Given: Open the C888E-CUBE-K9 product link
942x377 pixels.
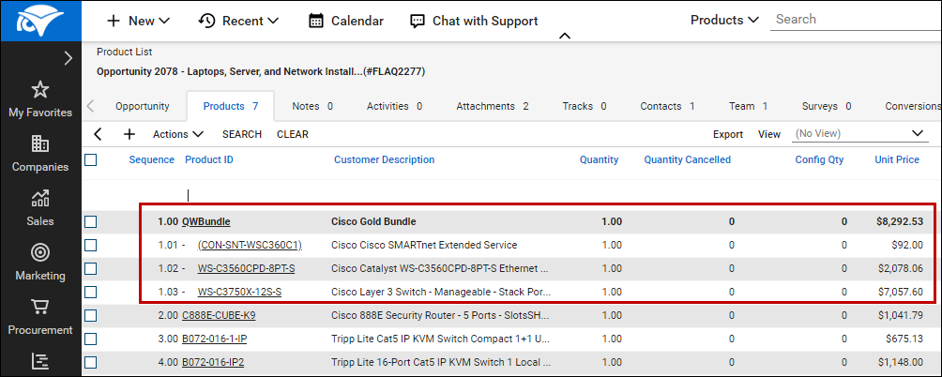Looking at the screenshot, I should [x=220, y=315].
